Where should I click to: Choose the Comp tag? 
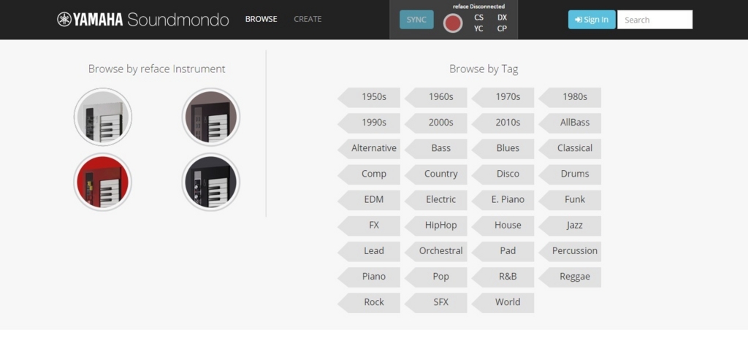click(369, 174)
